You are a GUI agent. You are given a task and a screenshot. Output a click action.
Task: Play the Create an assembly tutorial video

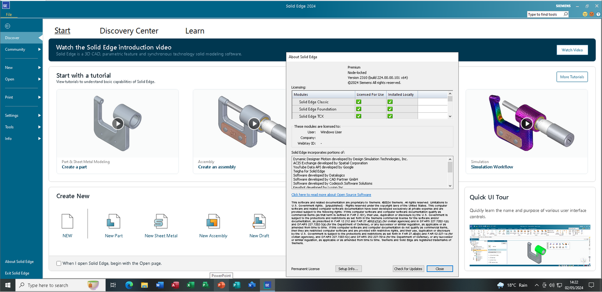pyautogui.click(x=254, y=124)
